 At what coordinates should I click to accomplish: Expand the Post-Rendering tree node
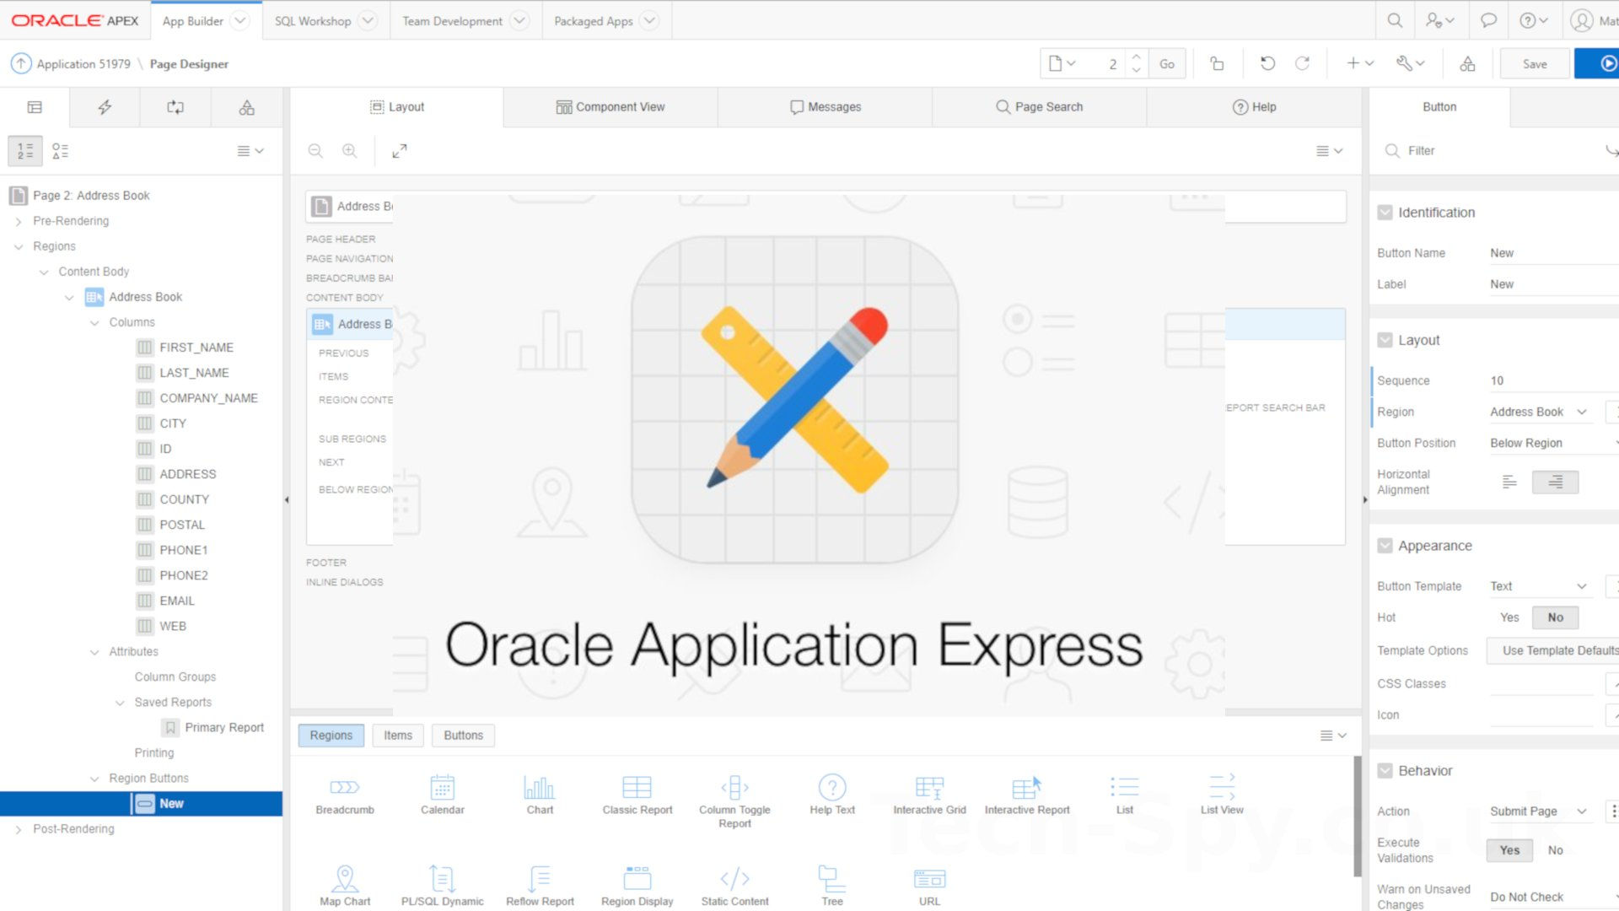tap(19, 829)
